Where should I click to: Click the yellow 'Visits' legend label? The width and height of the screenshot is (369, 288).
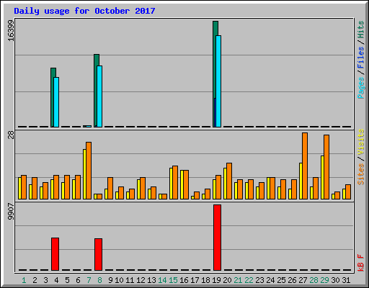point(361,142)
